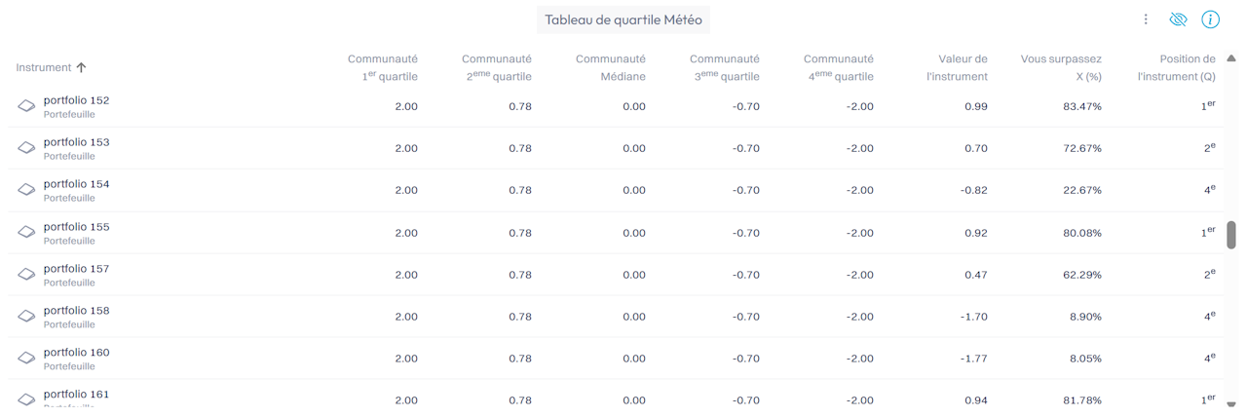Click the portfolio 154 portfolio icon
1247x417 pixels.
click(x=26, y=190)
